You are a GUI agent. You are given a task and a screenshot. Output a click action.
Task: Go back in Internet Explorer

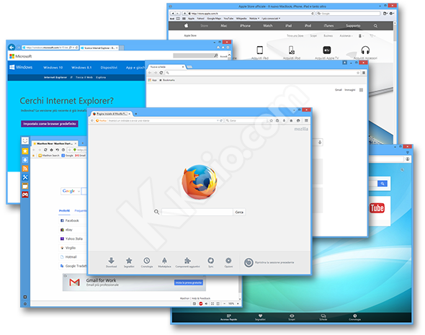tap(12, 48)
